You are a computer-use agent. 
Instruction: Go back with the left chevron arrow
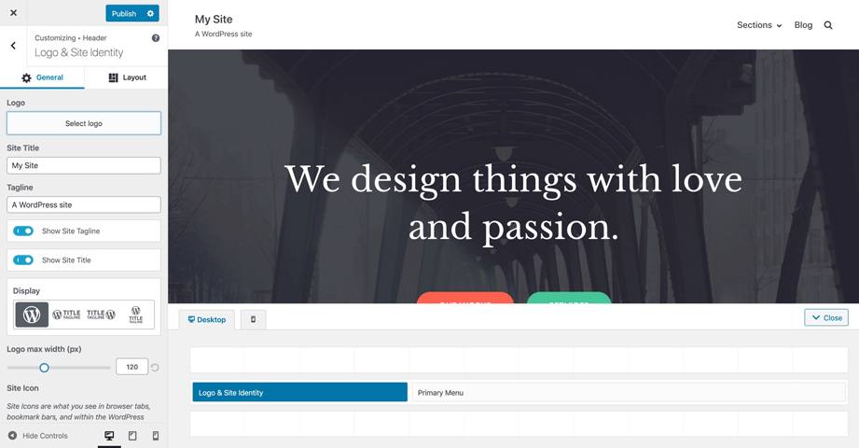tap(13, 46)
